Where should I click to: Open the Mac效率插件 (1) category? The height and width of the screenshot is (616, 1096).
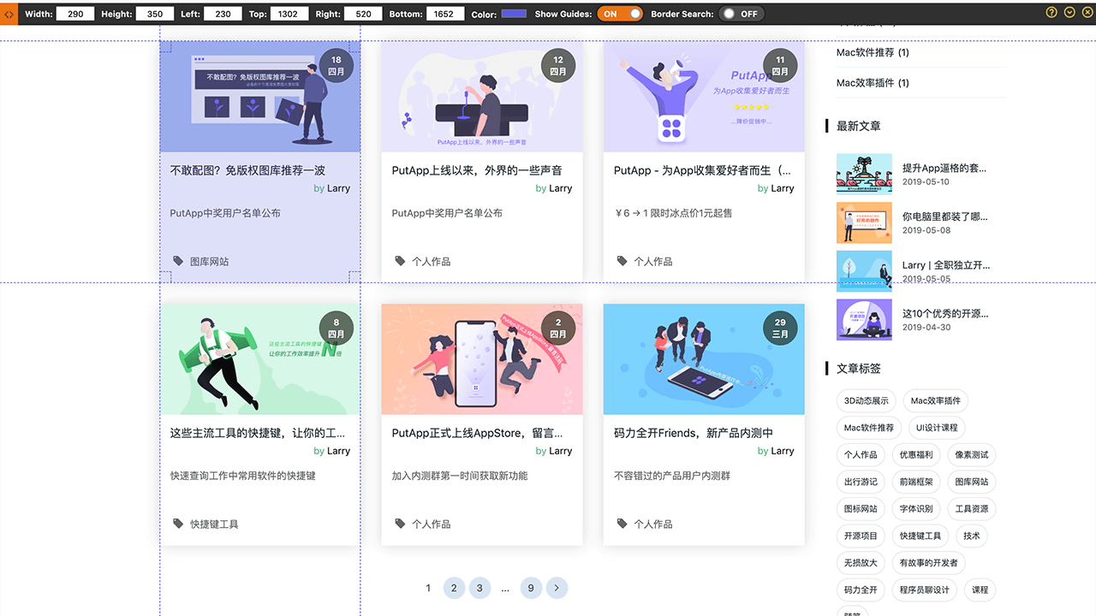873,83
